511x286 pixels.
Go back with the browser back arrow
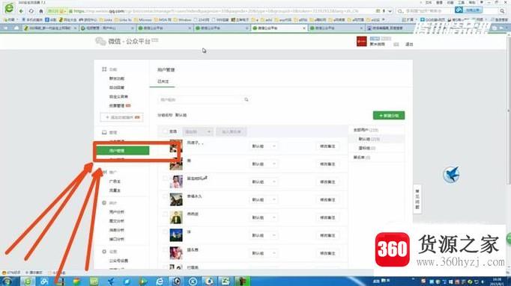[21, 11]
